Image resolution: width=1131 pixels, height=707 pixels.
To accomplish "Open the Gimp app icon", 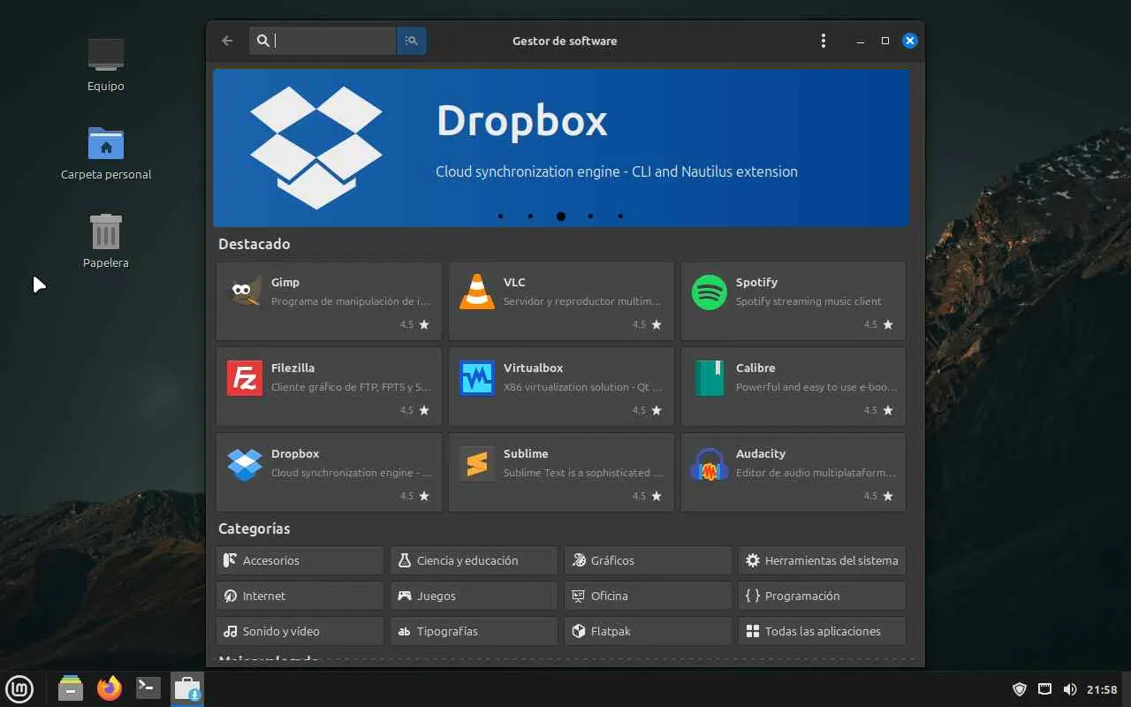I will [245, 293].
